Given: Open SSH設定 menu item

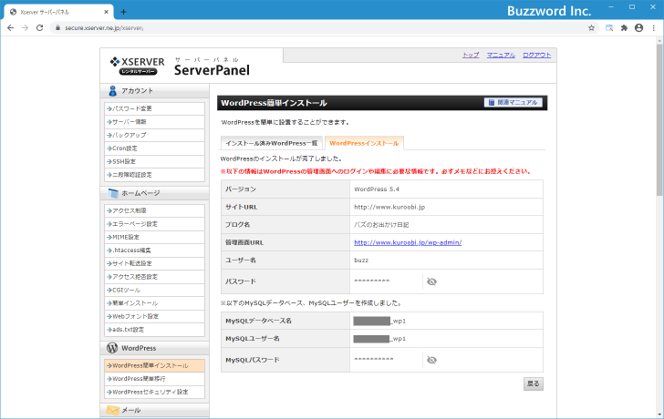Looking at the screenshot, I should [154, 161].
